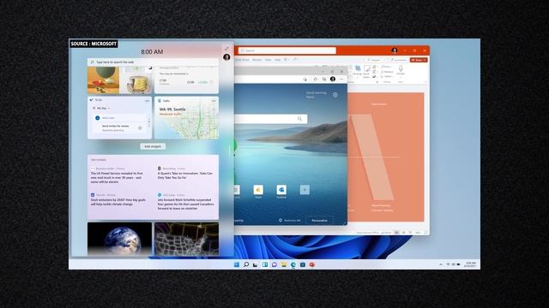
Task: Open the Outlook quick link tile in Edge
Action: click(281, 190)
